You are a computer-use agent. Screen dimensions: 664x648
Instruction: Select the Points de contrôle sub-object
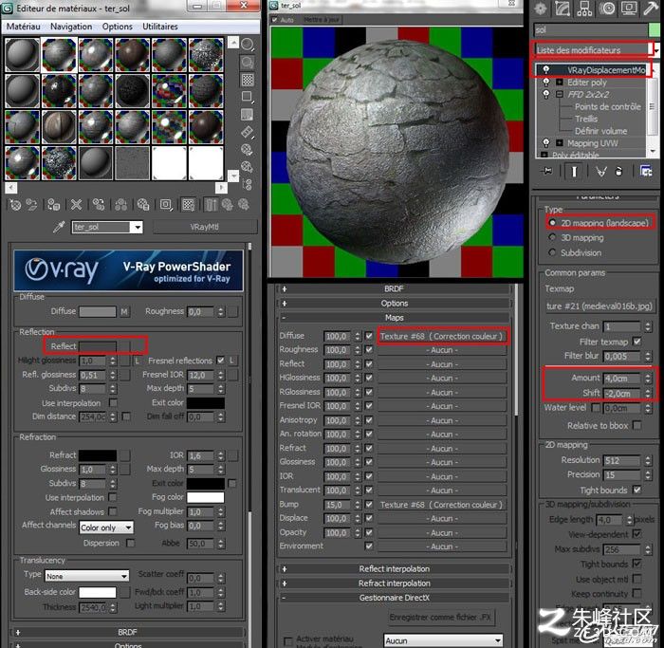tap(608, 106)
